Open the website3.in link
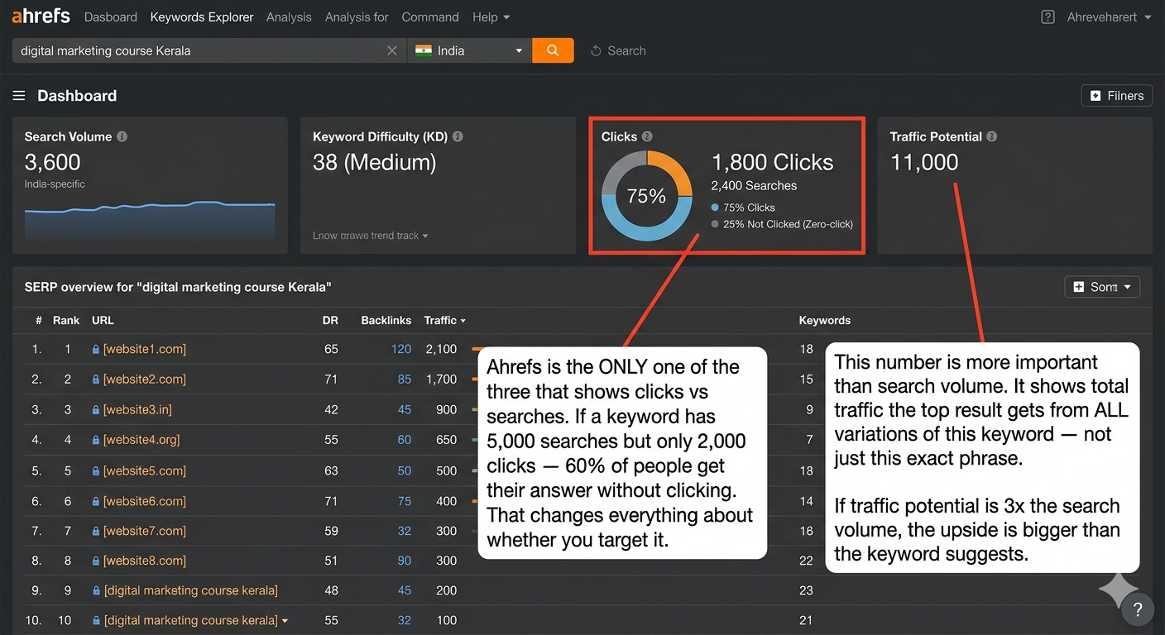 click(137, 409)
